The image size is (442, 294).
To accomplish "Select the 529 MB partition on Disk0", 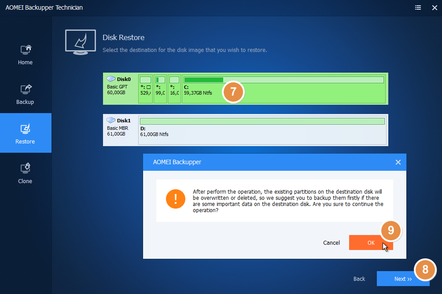I will 145,89.
